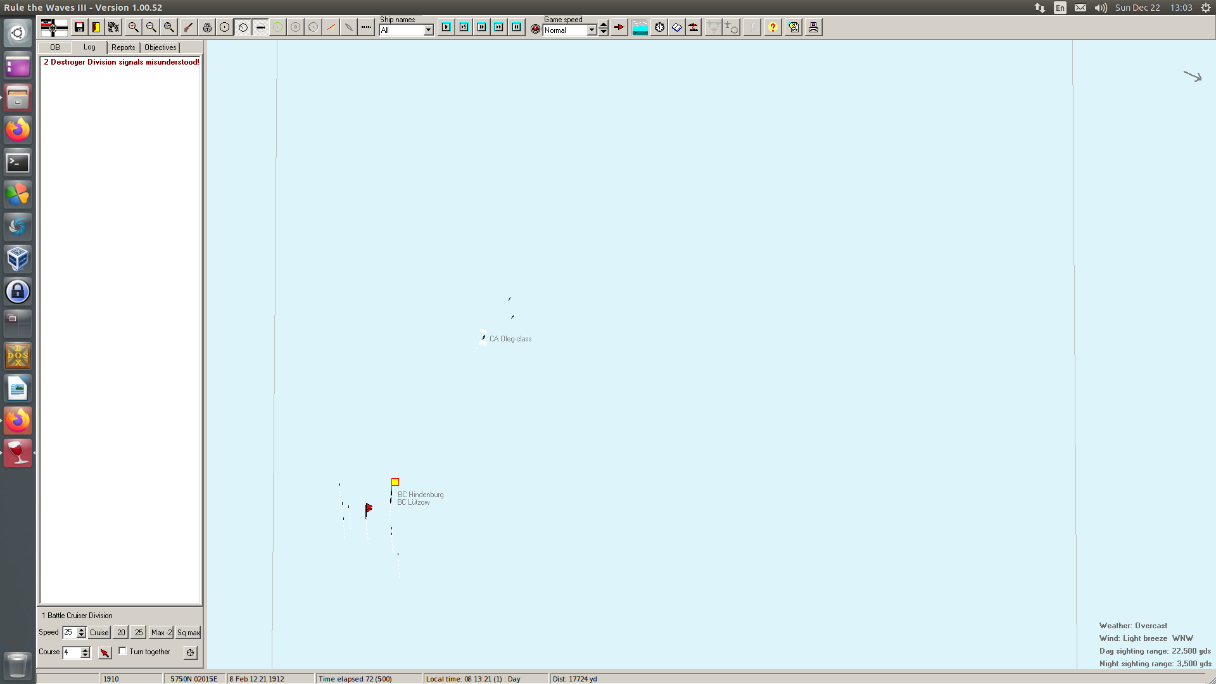Image resolution: width=1216 pixels, height=684 pixels.
Task: Open the blue book icon
Action: pyautogui.click(x=677, y=27)
